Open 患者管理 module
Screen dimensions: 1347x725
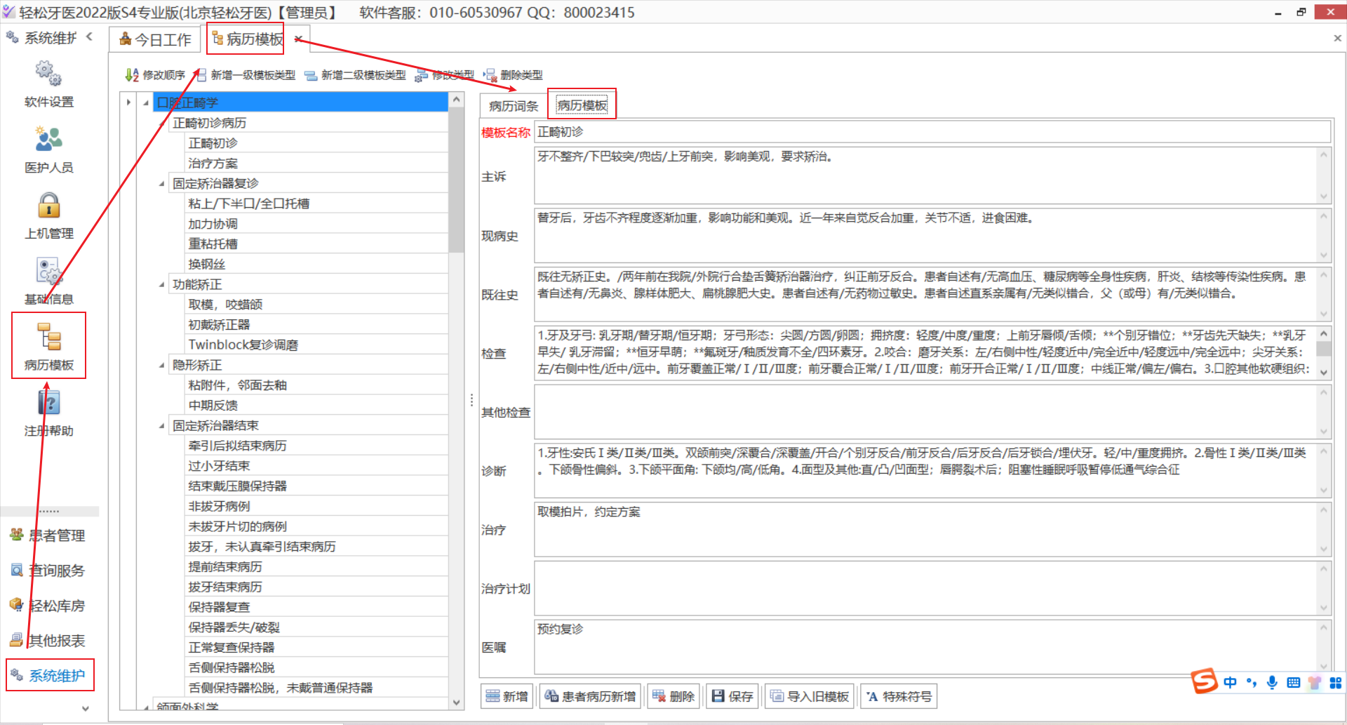(x=48, y=536)
